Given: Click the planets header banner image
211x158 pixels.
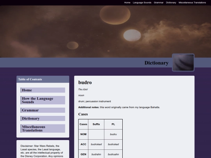Looking at the screenshot, I should click(x=105, y=32).
